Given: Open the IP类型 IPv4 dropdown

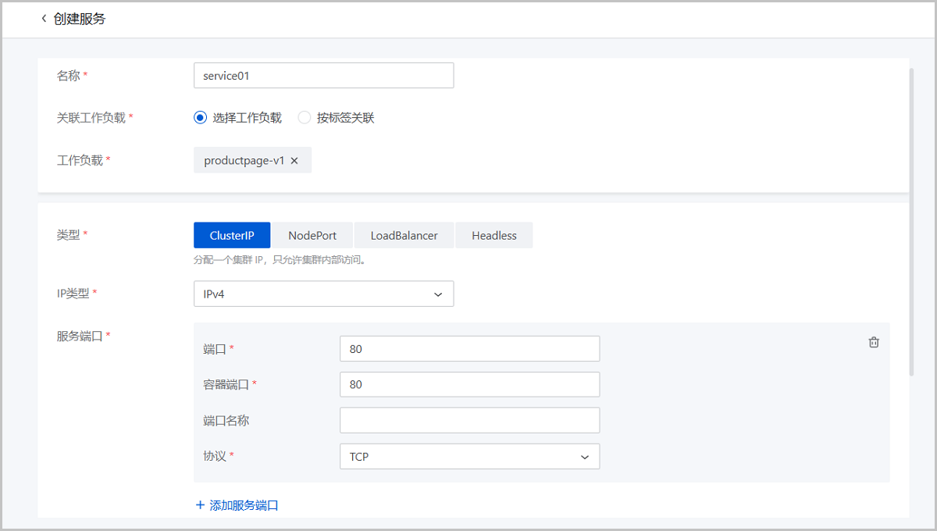Looking at the screenshot, I should 323,294.
